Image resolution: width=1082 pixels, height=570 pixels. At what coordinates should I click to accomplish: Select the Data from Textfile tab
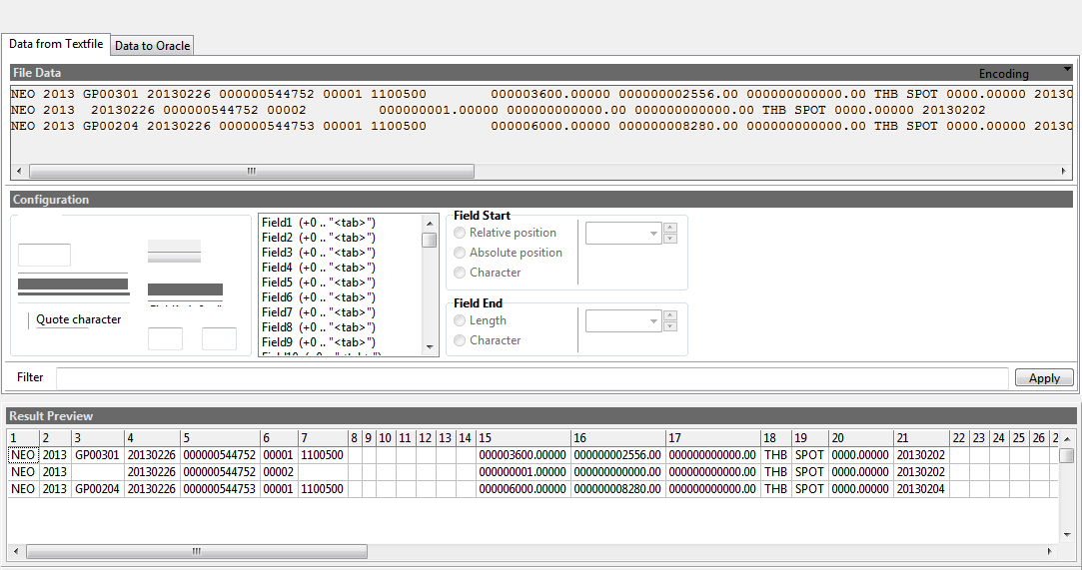[56, 44]
